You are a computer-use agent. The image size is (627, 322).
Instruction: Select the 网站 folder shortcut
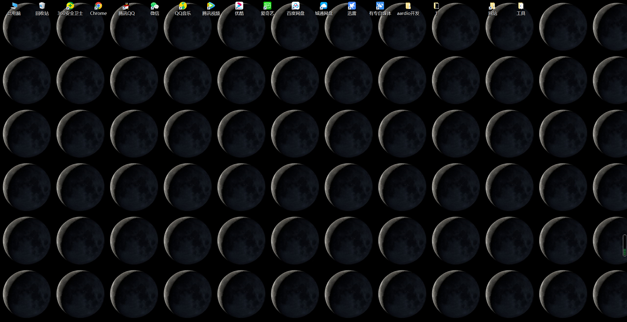(493, 6)
